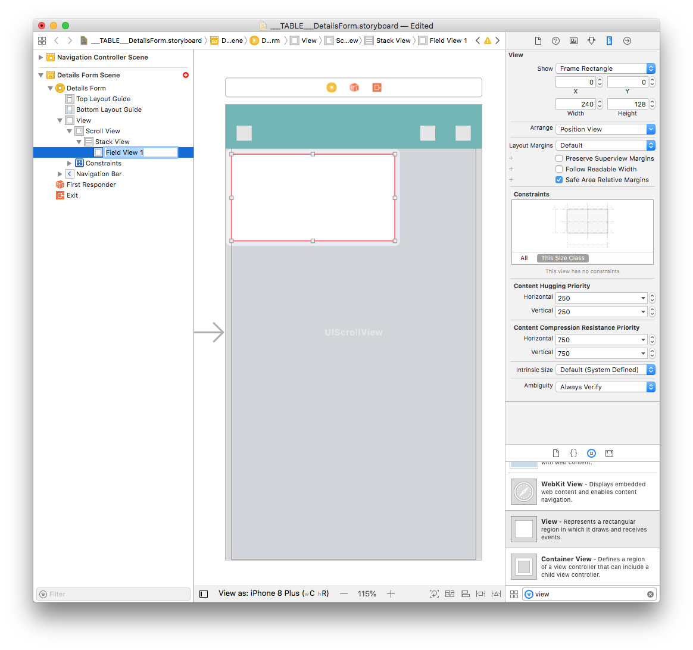Image resolution: width=693 pixels, height=650 pixels.
Task: Zoom in the canvas with plus
Action: (391, 594)
